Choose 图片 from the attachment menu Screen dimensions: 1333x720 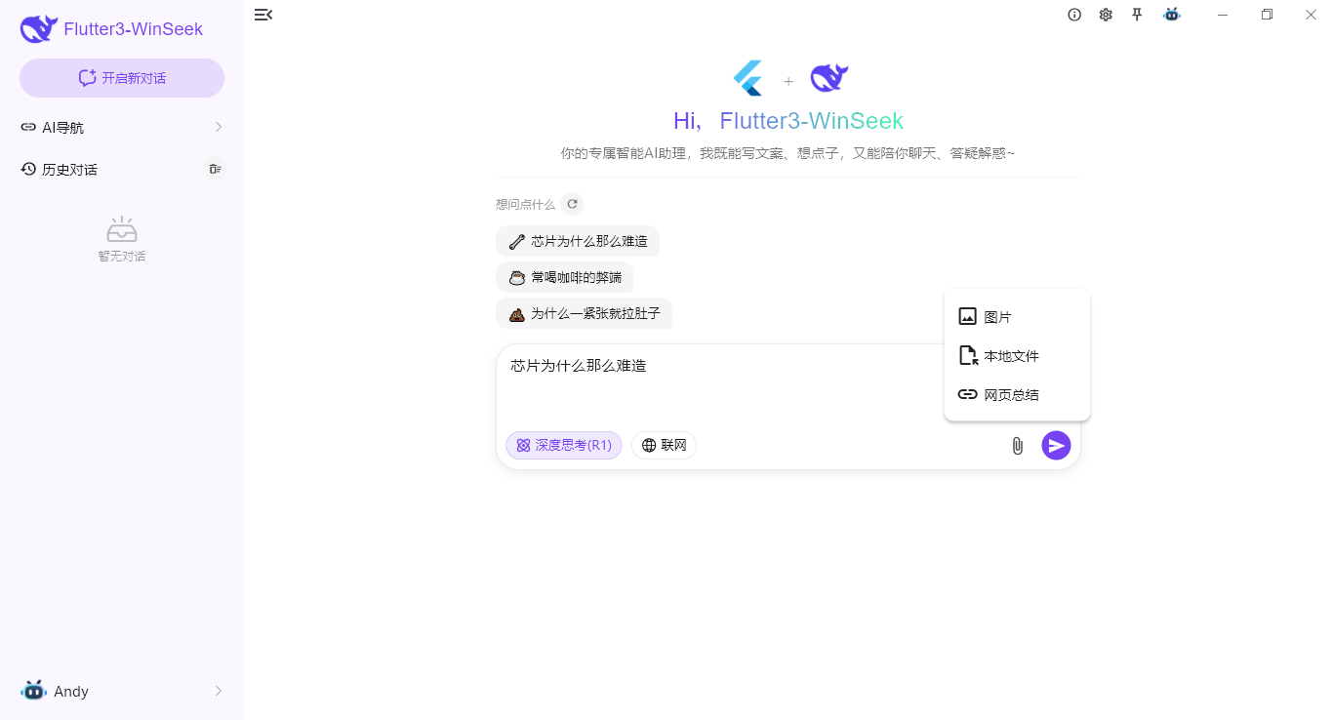pos(998,316)
